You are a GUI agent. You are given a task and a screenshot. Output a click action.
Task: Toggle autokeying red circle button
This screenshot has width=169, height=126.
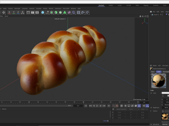coord(117,106)
